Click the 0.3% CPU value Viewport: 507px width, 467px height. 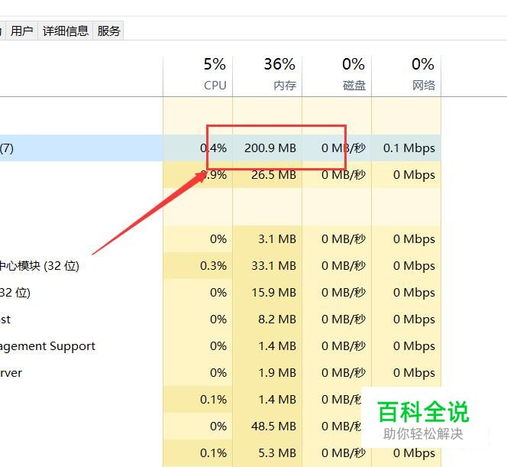213,266
